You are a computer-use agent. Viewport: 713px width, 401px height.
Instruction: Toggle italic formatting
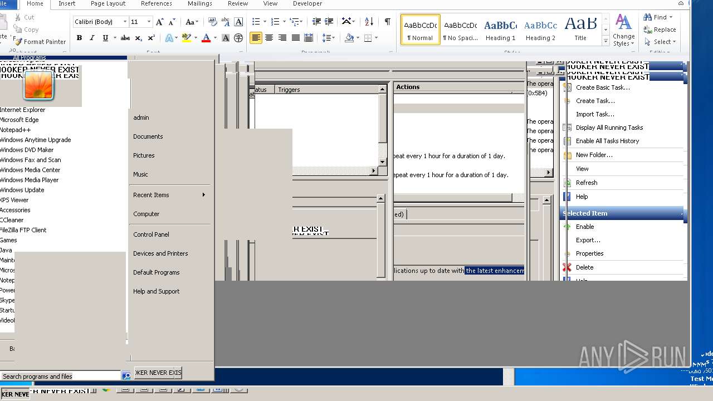[92, 38]
